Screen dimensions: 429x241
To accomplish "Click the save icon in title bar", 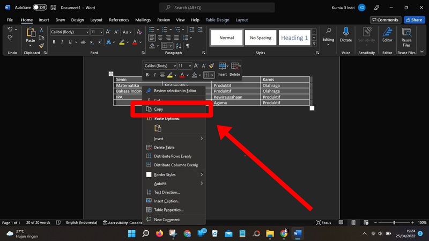I will point(54,8).
